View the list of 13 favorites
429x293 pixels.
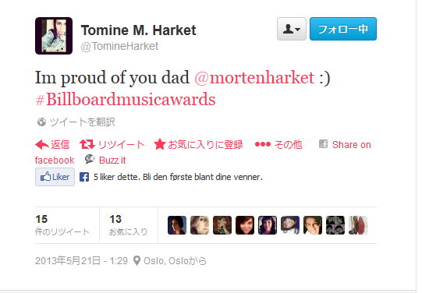click(x=129, y=225)
